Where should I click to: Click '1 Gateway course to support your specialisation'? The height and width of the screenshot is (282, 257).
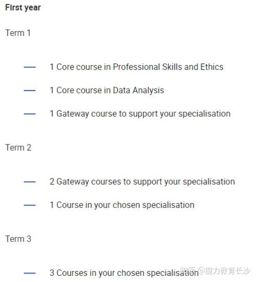(140, 114)
